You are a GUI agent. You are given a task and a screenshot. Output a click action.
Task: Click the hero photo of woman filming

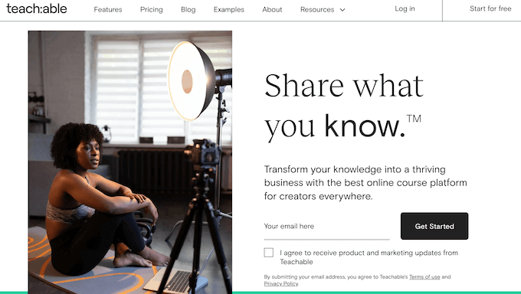coord(130,162)
